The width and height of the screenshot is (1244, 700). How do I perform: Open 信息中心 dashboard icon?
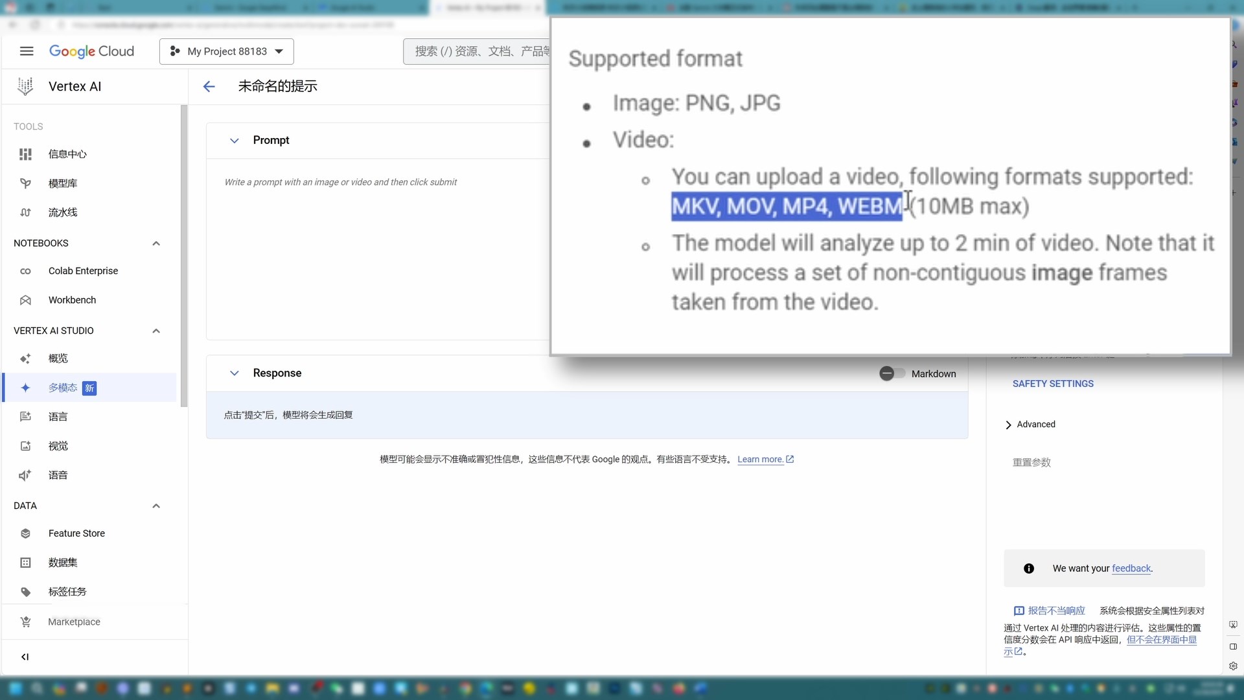tap(25, 154)
